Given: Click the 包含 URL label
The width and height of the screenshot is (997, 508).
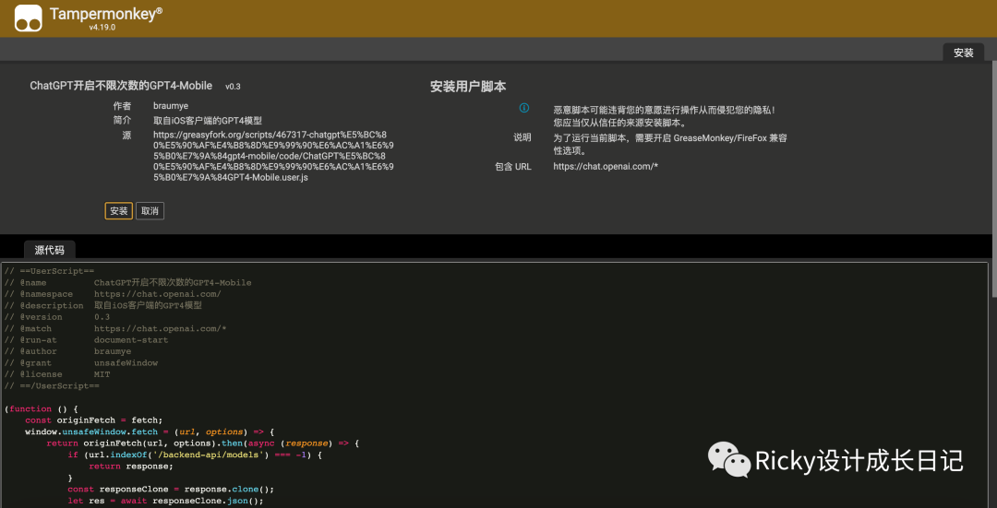Looking at the screenshot, I should (x=513, y=166).
